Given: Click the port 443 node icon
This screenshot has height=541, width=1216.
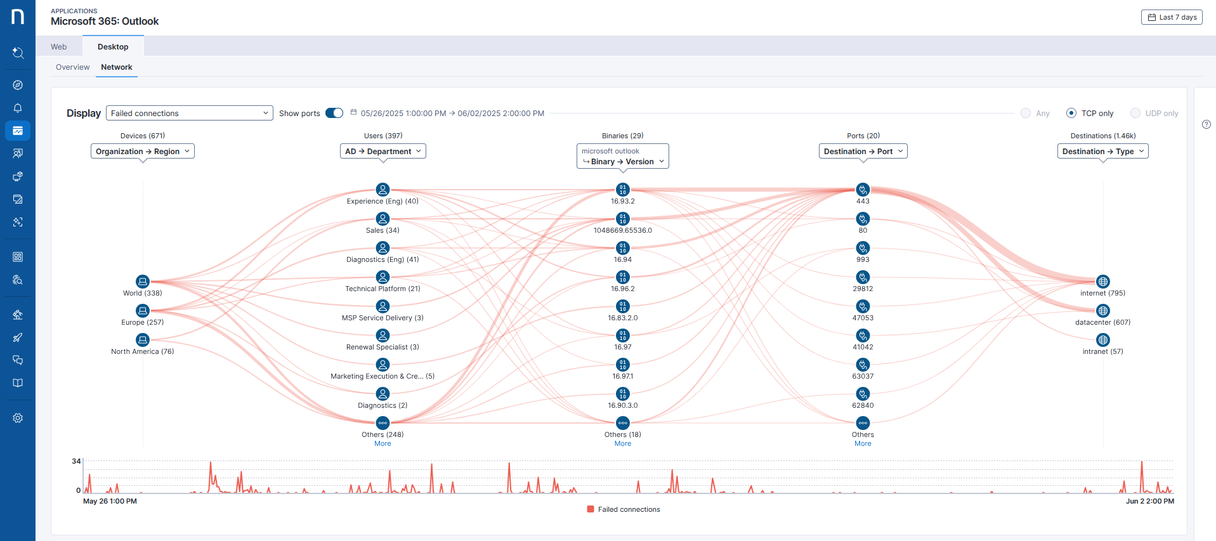Looking at the screenshot, I should 863,190.
